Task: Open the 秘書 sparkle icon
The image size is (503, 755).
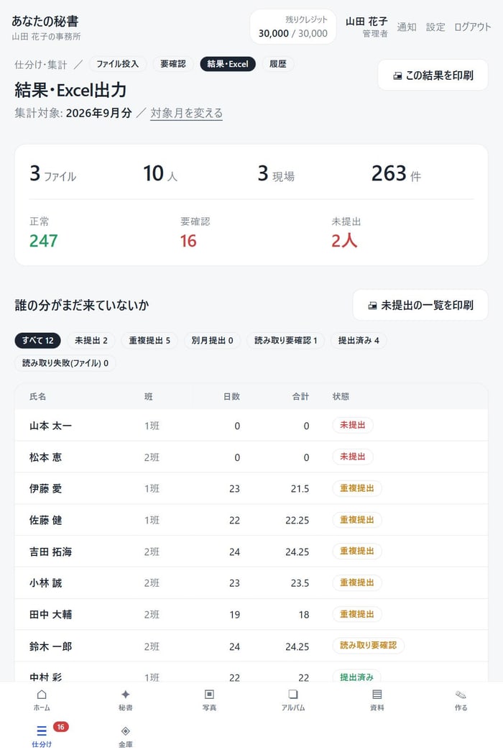Action: point(126,695)
